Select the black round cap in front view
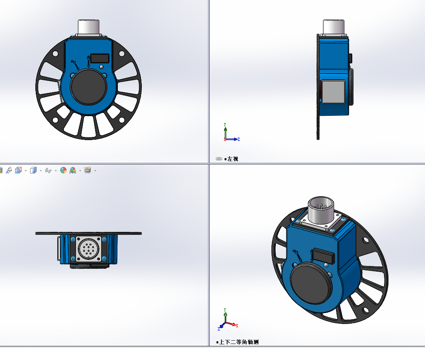This screenshot has width=425, height=348. click(x=89, y=87)
